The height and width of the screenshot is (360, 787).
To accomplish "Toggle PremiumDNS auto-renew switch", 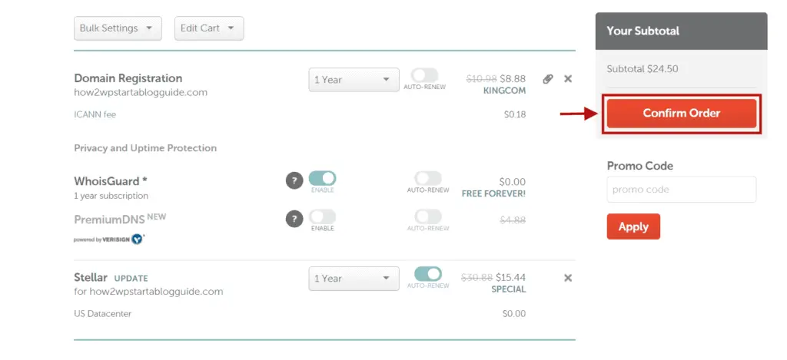I will pos(427,216).
